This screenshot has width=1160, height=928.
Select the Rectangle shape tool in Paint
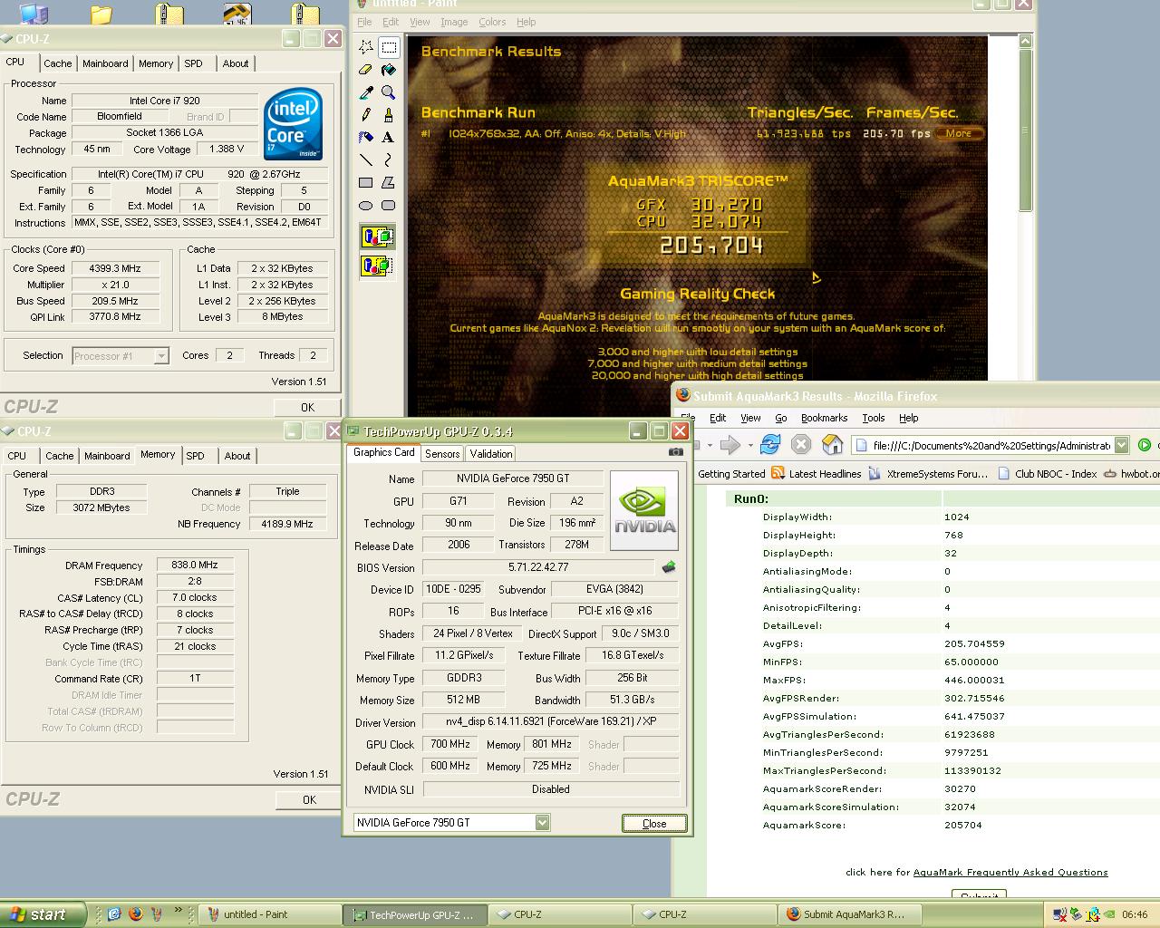[x=366, y=183]
